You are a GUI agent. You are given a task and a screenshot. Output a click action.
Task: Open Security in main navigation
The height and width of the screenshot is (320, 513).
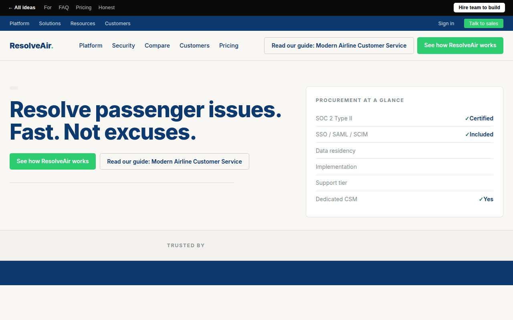pos(123,46)
